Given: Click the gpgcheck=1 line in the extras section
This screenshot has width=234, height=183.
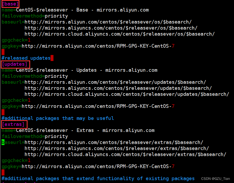Looking at the screenshot, I should 16,160.
